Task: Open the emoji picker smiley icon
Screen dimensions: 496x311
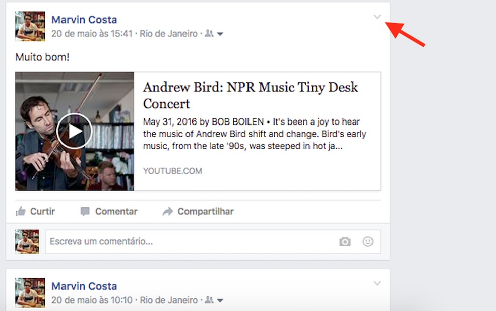Action: [368, 242]
